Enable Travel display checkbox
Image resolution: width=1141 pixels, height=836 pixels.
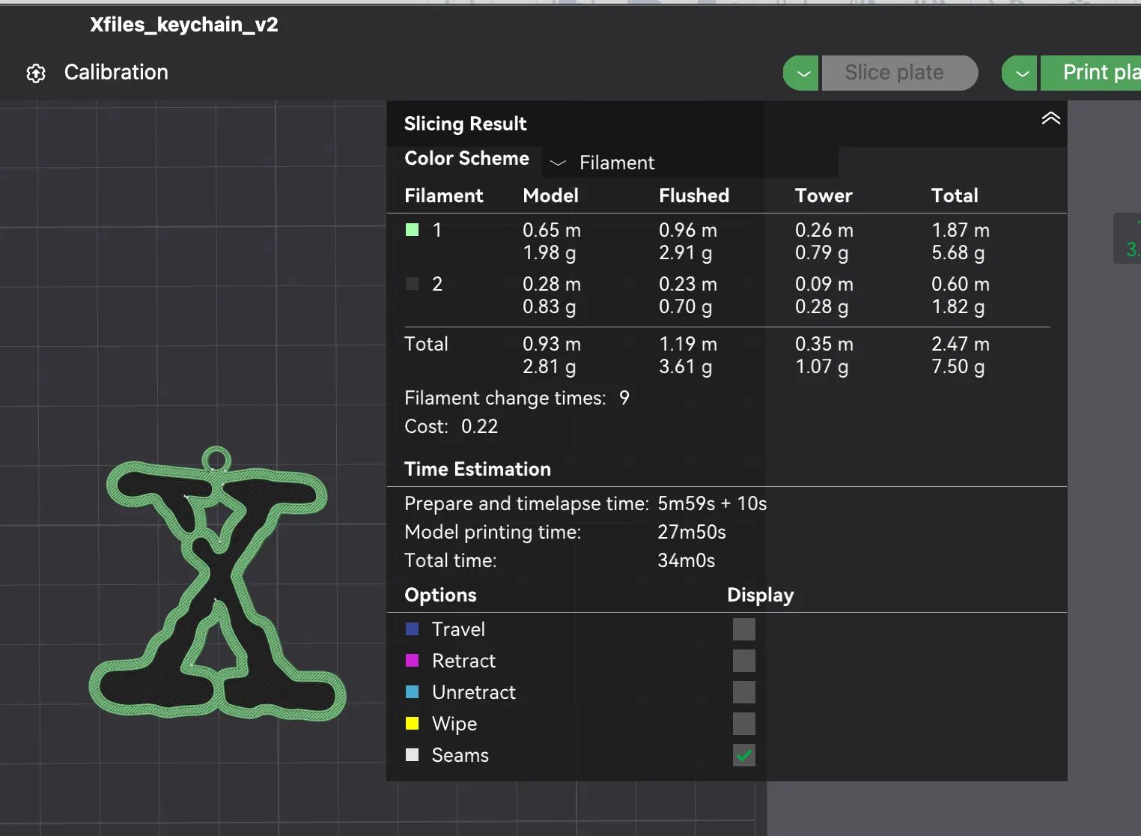743,629
